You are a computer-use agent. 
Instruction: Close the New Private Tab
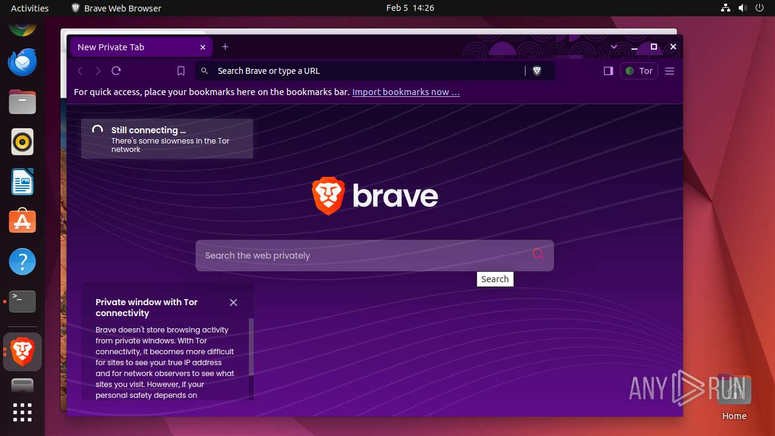point(203,47)
